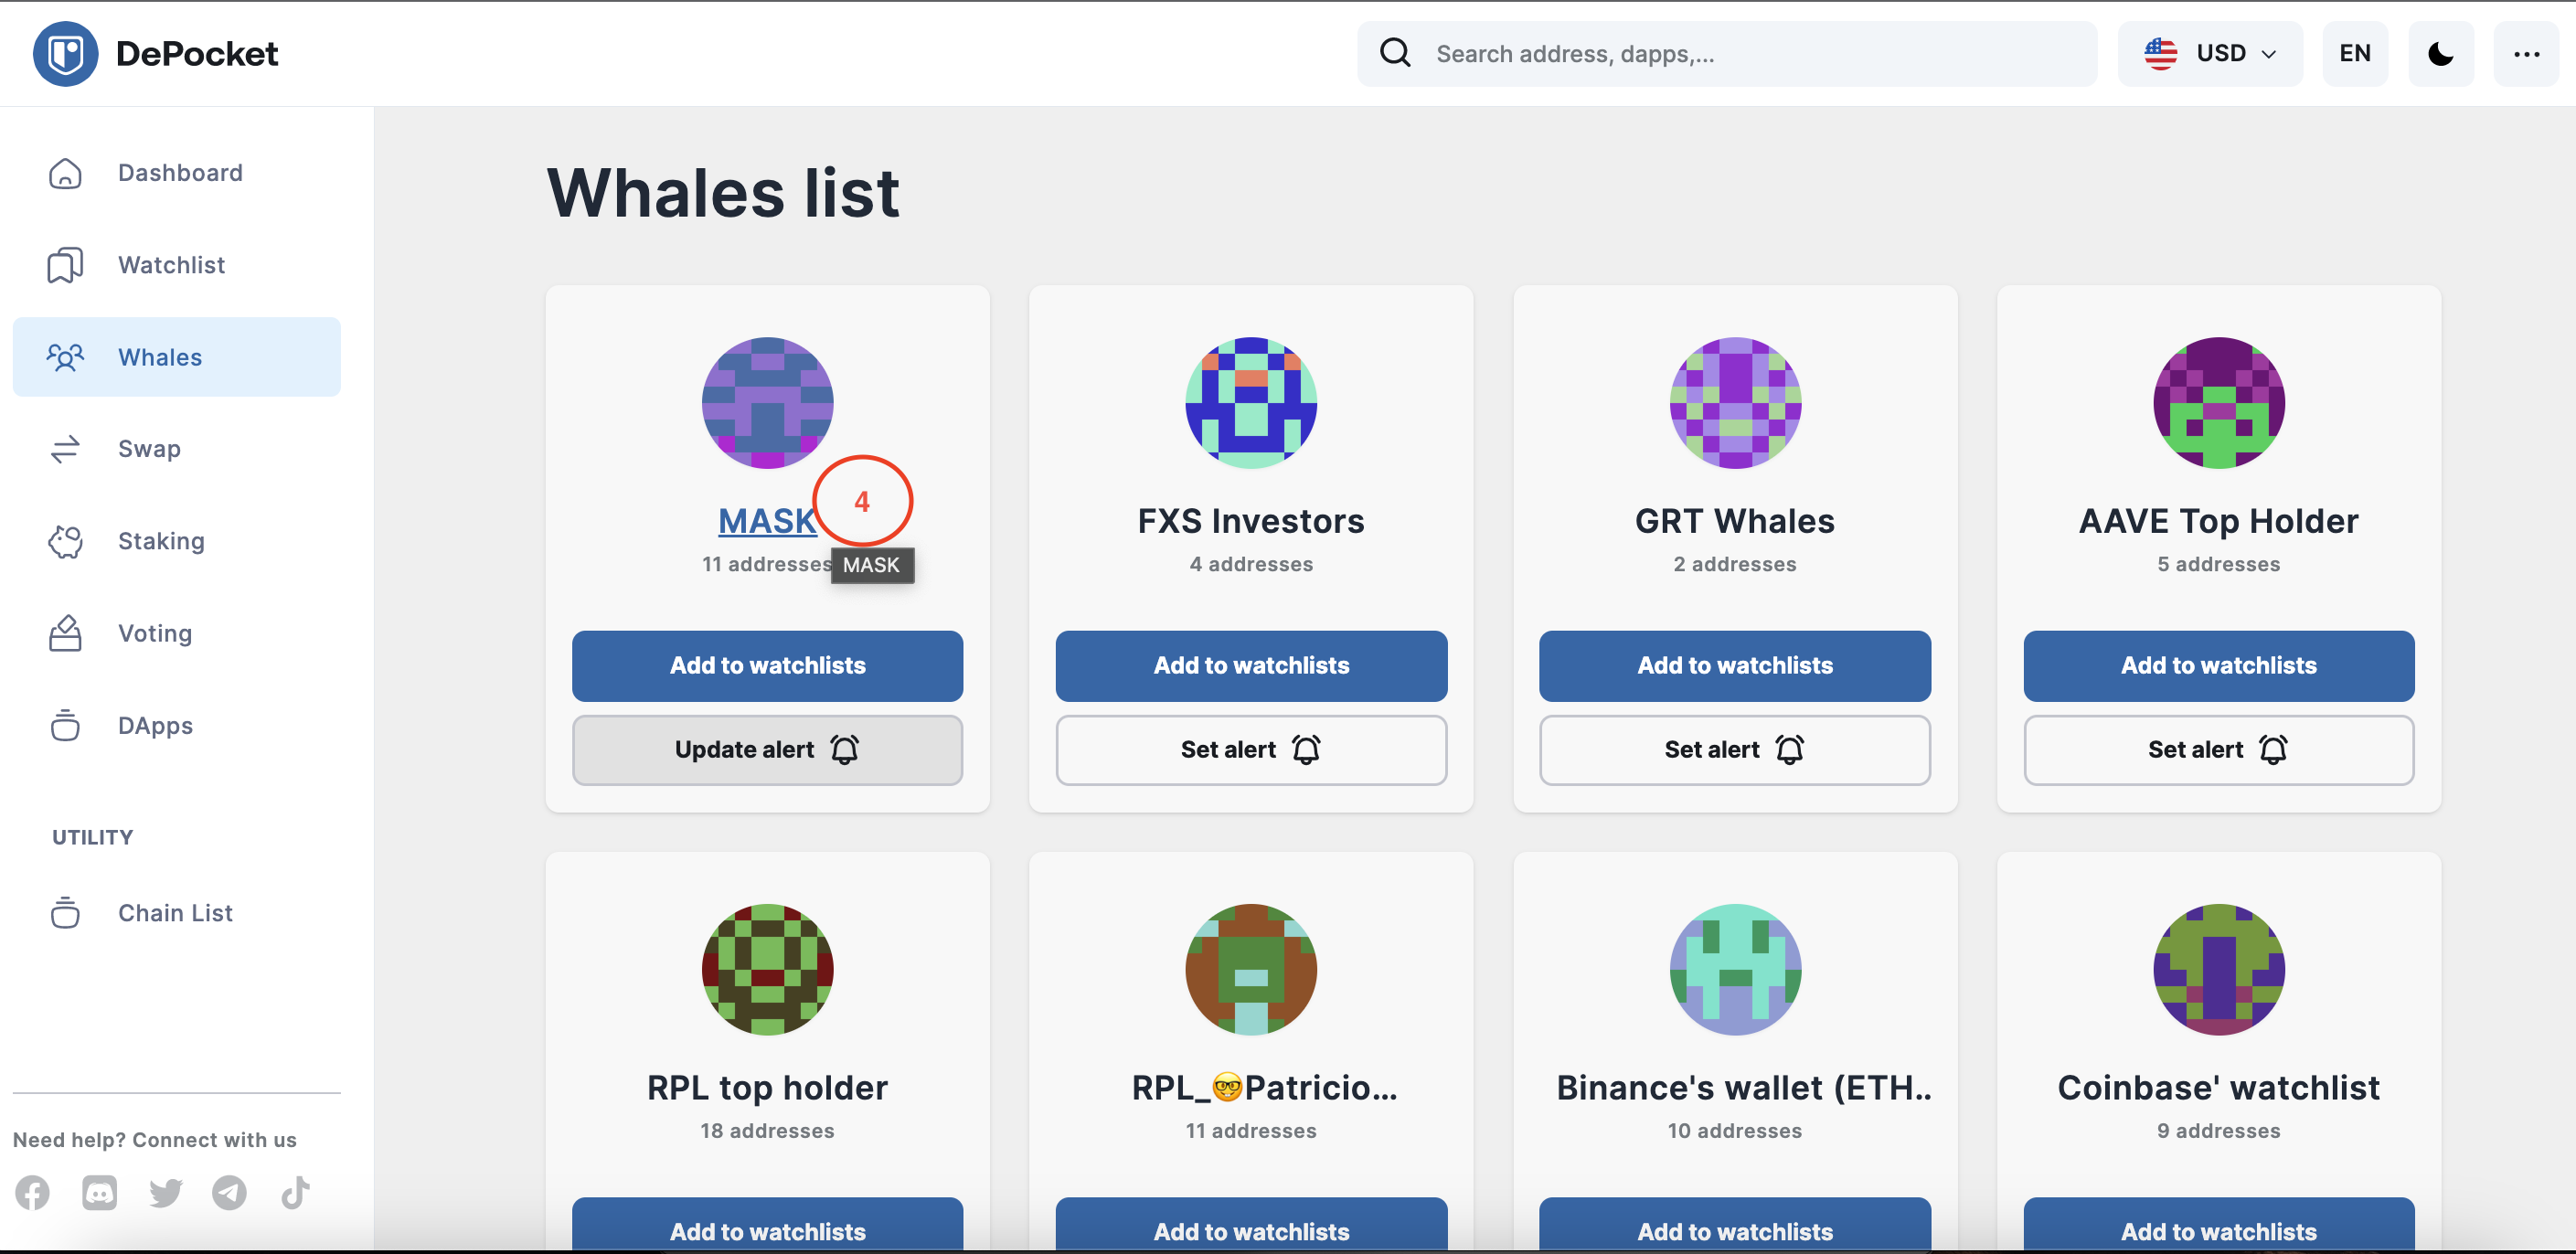Screen dimensions: 2576x1254
Task: Expand the USD currency dropdown
Action: 2210,53
